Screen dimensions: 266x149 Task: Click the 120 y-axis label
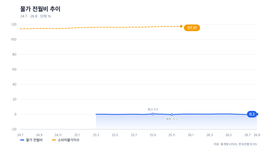(14, 24)
